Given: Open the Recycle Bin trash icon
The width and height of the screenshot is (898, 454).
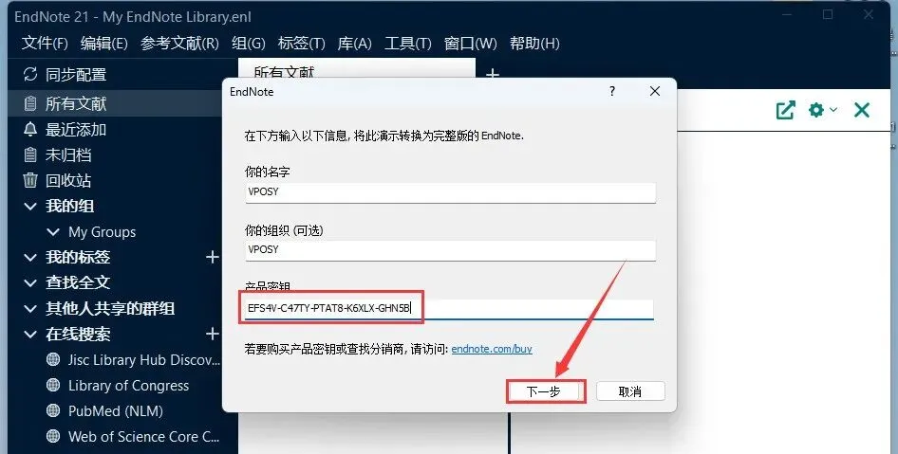Looking at the screenshot, I should [29, 180].
